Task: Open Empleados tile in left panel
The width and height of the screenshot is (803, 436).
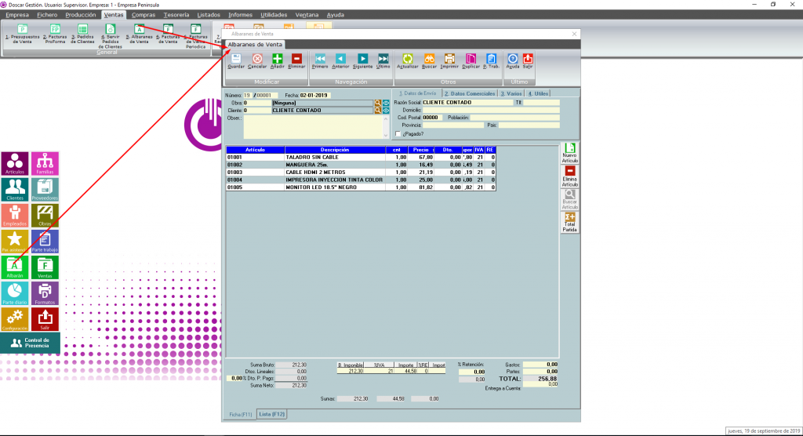Action: (15, 216)
